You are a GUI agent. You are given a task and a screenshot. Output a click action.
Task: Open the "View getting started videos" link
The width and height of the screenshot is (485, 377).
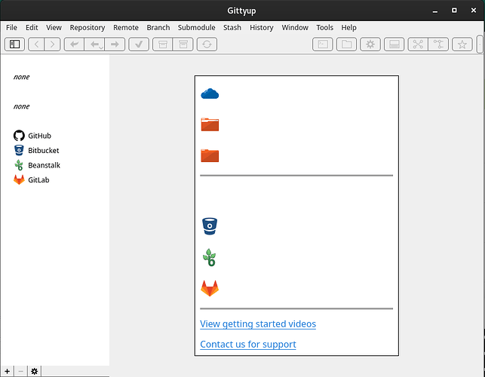tap(258, 323)
